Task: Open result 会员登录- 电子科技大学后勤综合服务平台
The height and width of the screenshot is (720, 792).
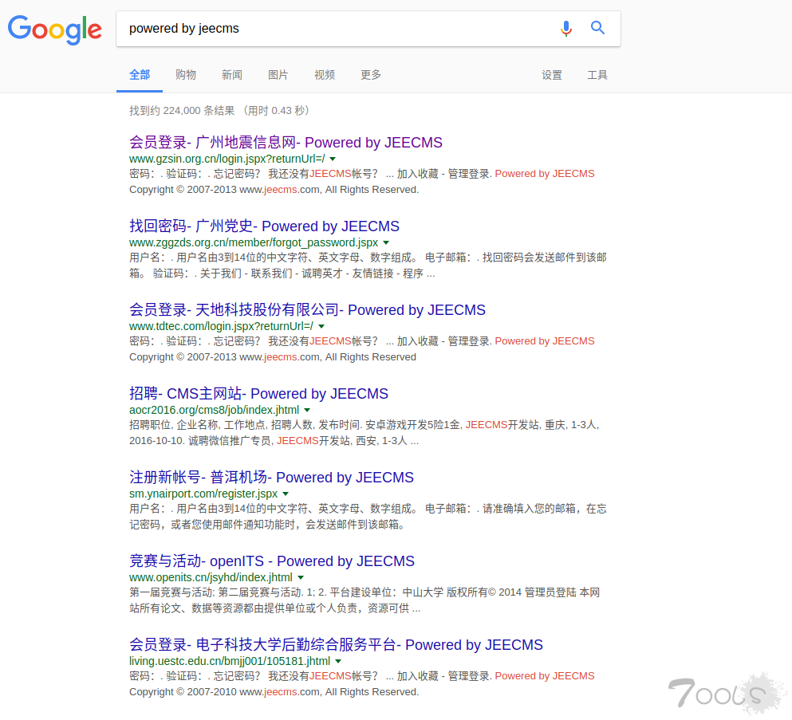Action: 336,645
